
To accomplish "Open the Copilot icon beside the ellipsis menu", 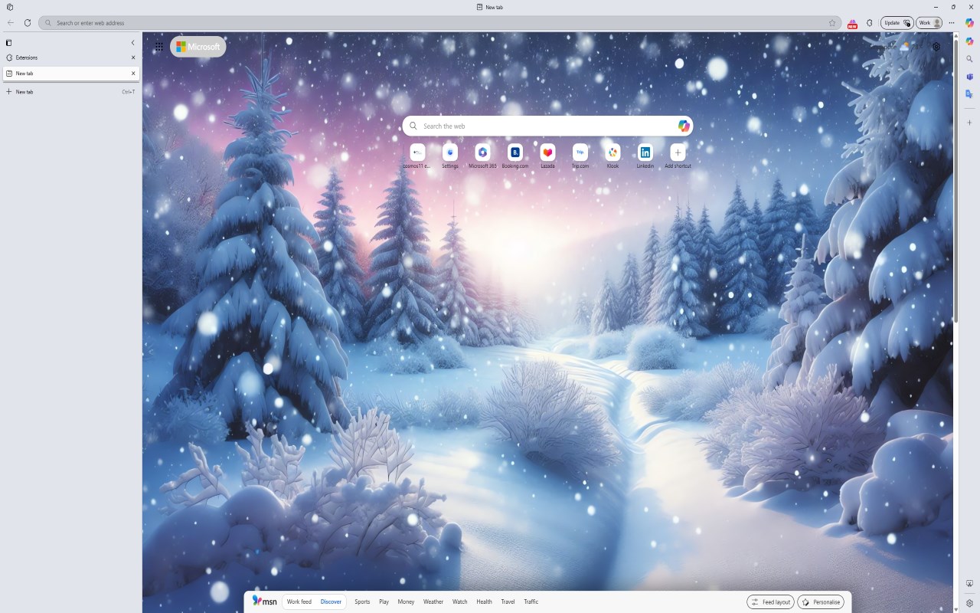I will pos(969,23).
